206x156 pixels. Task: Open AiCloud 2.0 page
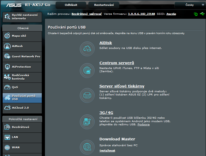pos(22,108)
